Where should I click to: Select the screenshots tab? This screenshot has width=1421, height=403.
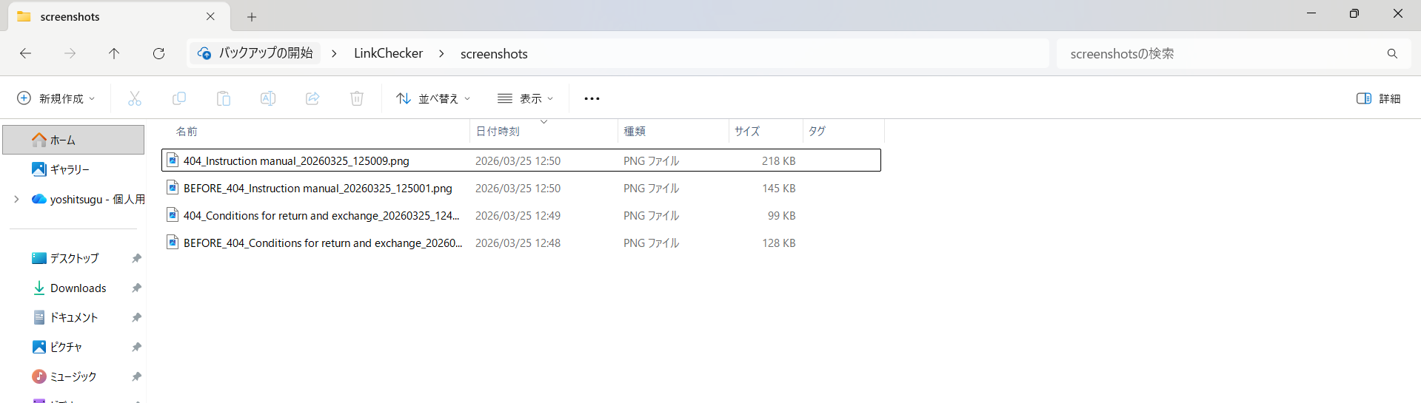click(x=118, y=16)
